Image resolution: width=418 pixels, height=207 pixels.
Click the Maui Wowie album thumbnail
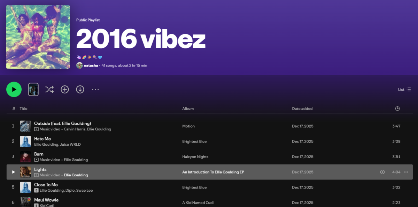(x=25, y=202)
